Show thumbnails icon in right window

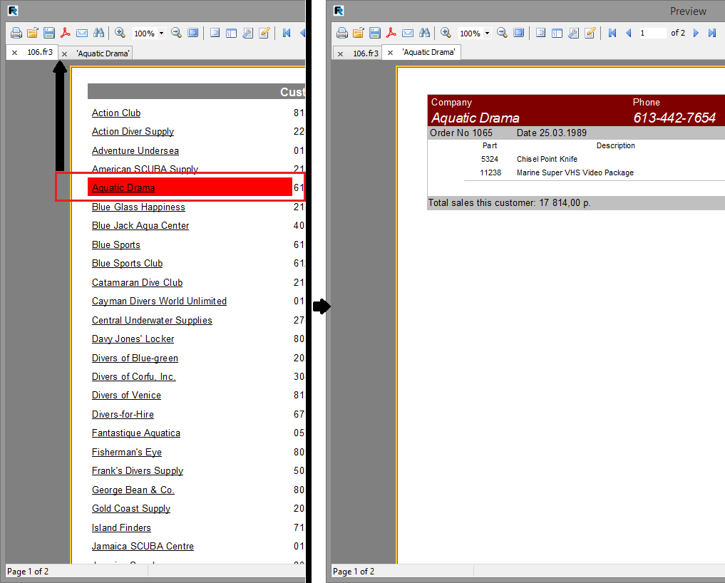(x=557, y=33)
